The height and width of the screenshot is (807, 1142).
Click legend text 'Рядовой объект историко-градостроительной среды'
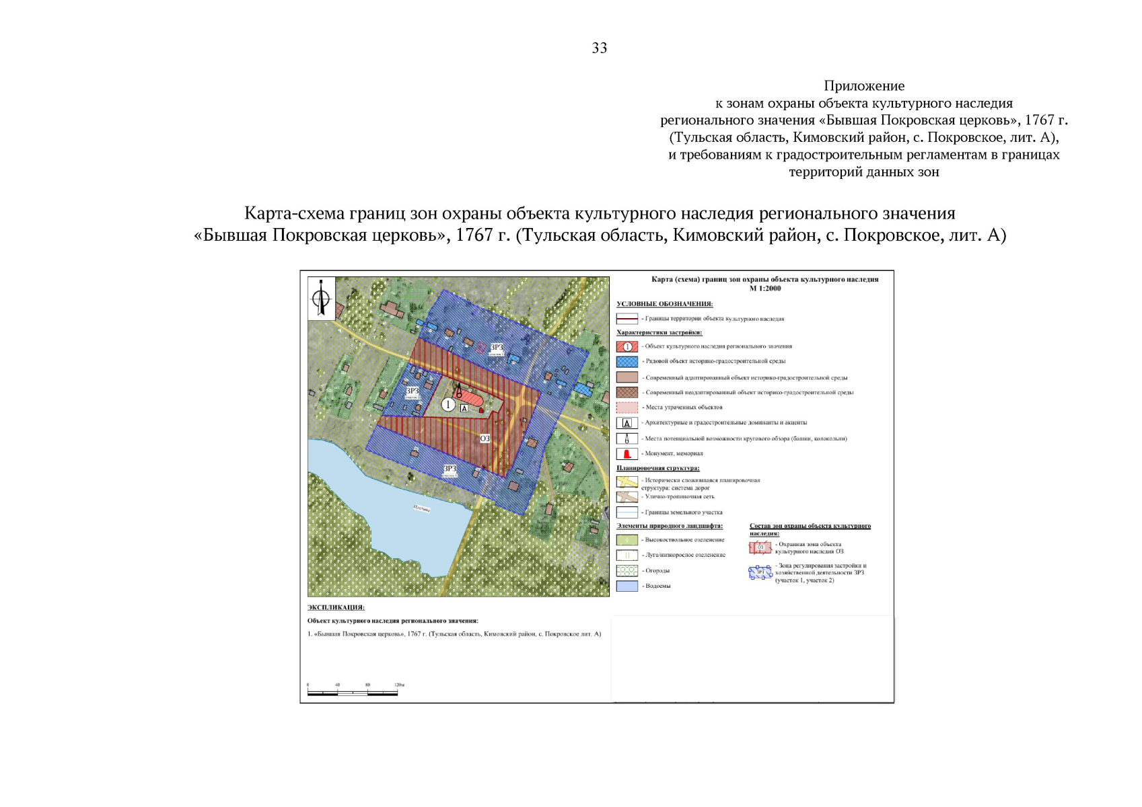715,361
